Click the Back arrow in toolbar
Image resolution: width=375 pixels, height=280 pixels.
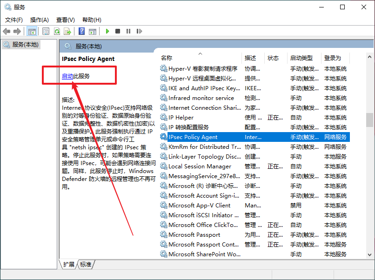click(7, 31)
